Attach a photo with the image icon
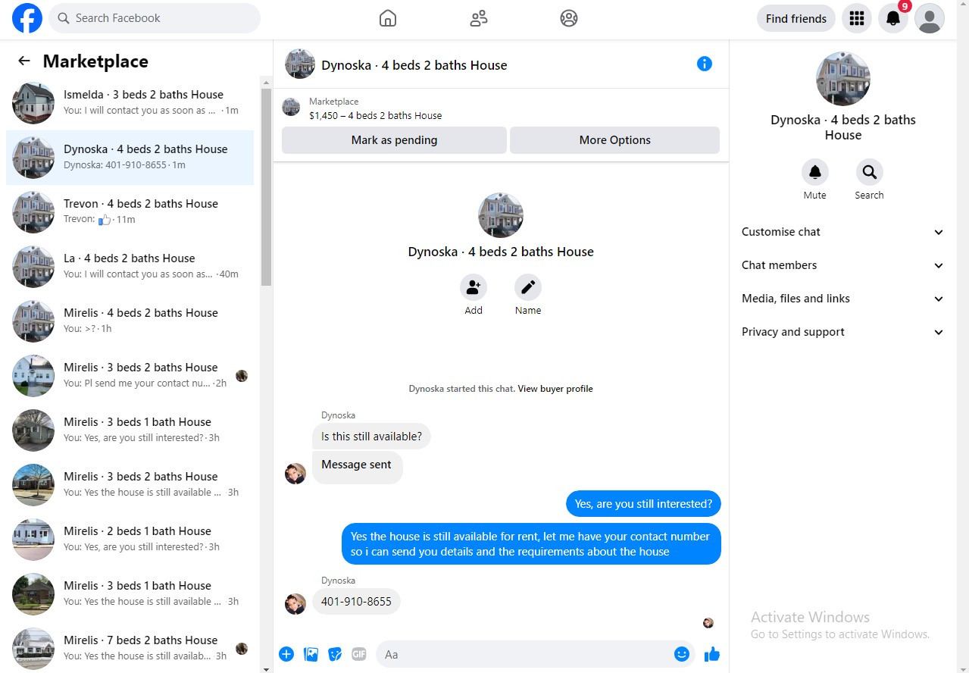The height and width of the screenshot is (673, 969). point(311,654)
